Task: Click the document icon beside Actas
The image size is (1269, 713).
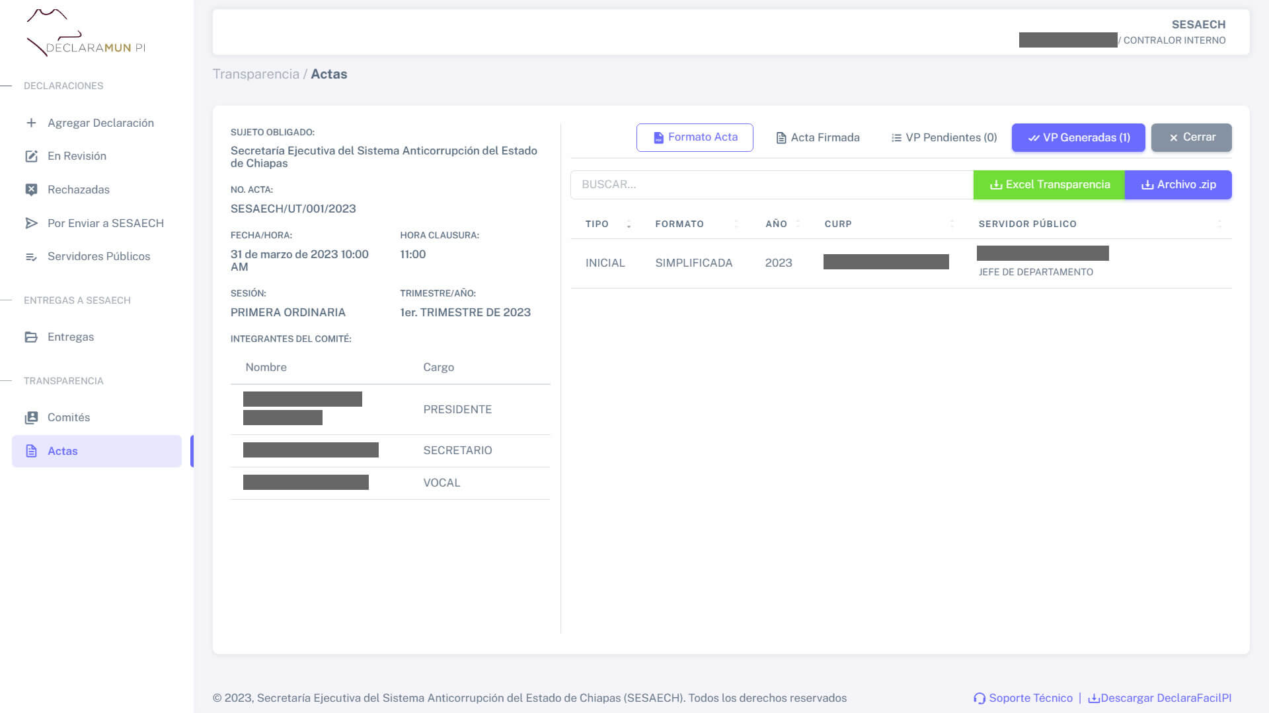Action: click(31, 451)
